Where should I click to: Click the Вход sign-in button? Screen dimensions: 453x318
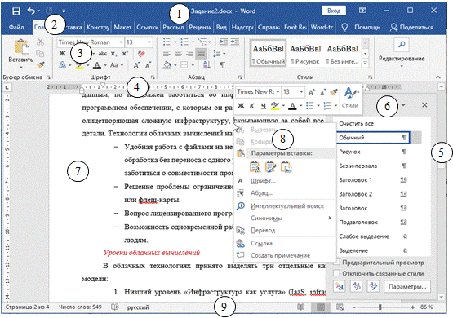click(333, 11)
